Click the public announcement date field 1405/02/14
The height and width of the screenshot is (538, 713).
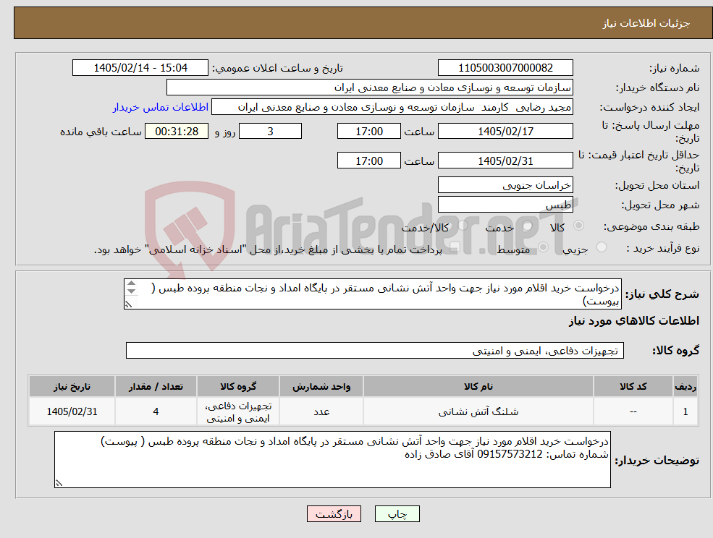(140, 68)
